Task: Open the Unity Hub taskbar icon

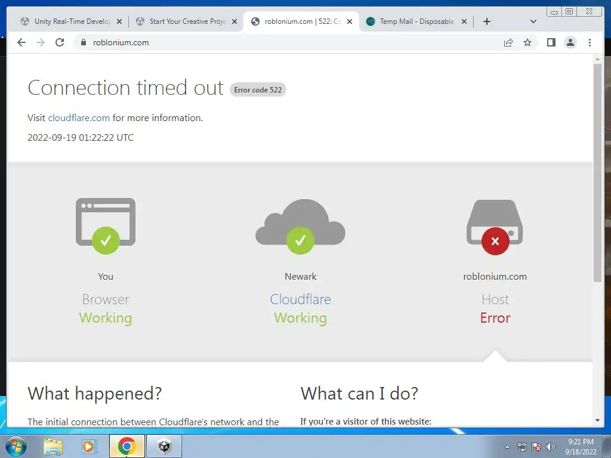Action: [x=164, y=446]
